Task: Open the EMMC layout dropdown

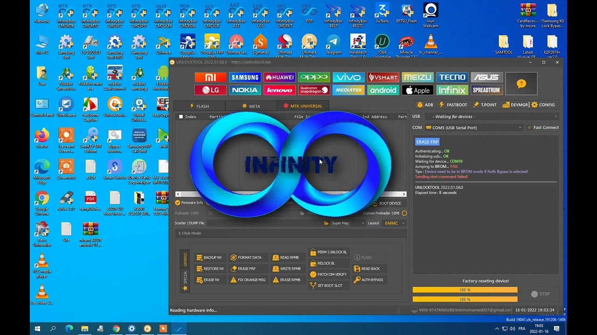Action: pyautogui.click(x=395, y=223)
